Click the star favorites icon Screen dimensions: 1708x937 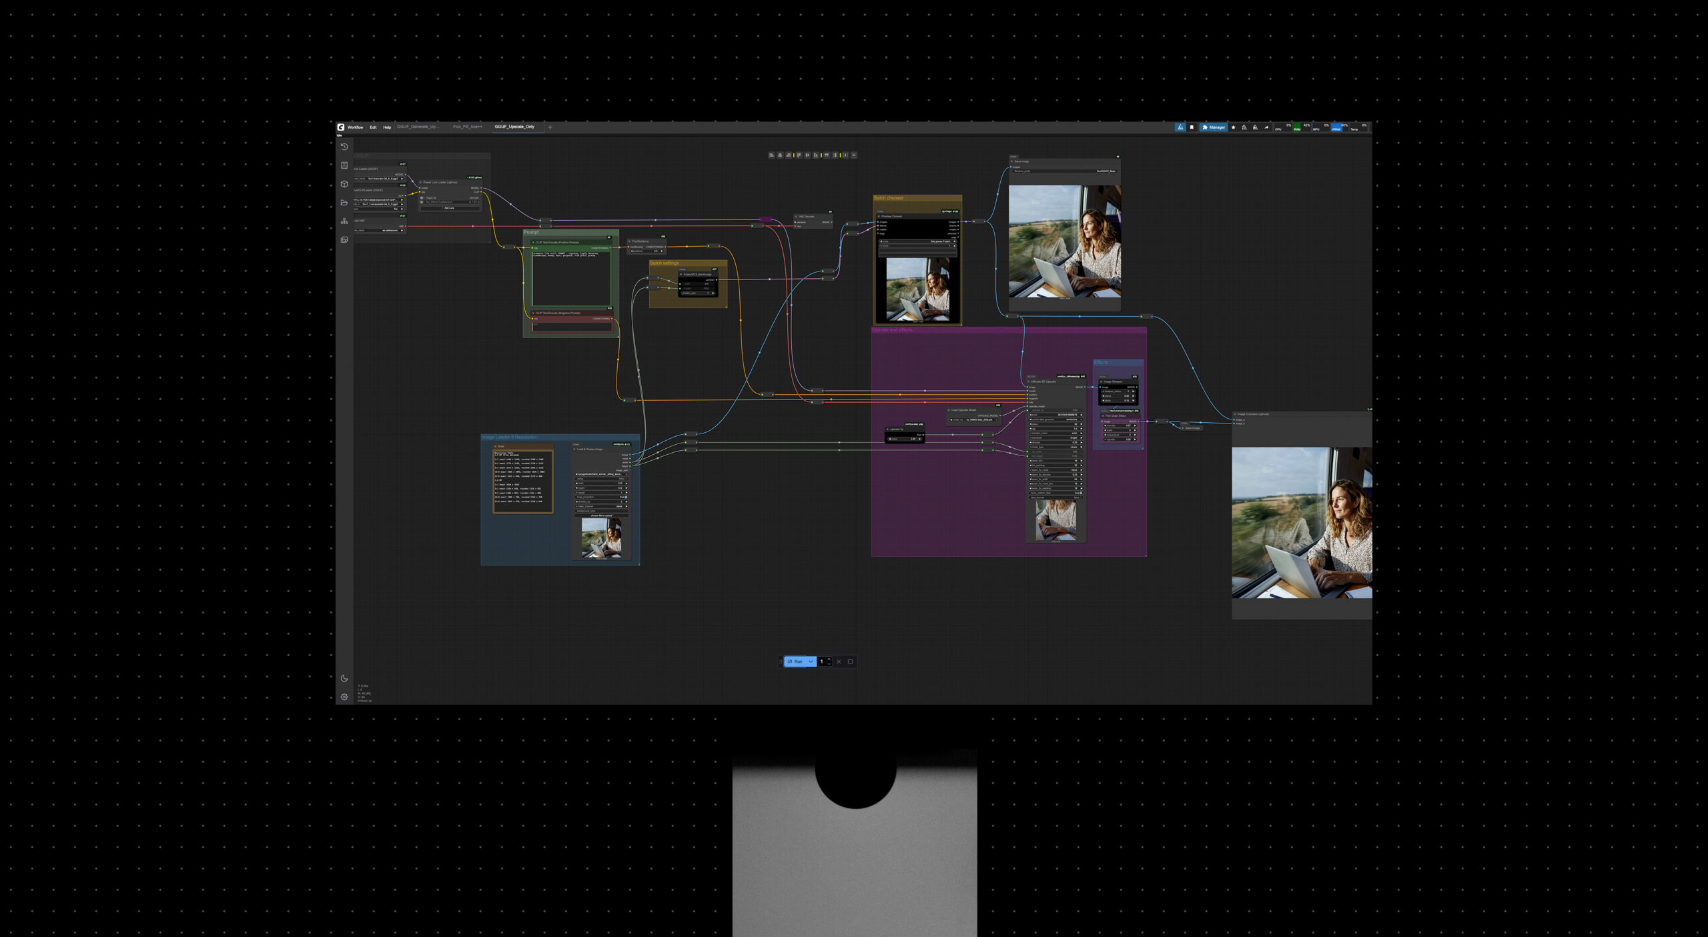pos(1233,127)
